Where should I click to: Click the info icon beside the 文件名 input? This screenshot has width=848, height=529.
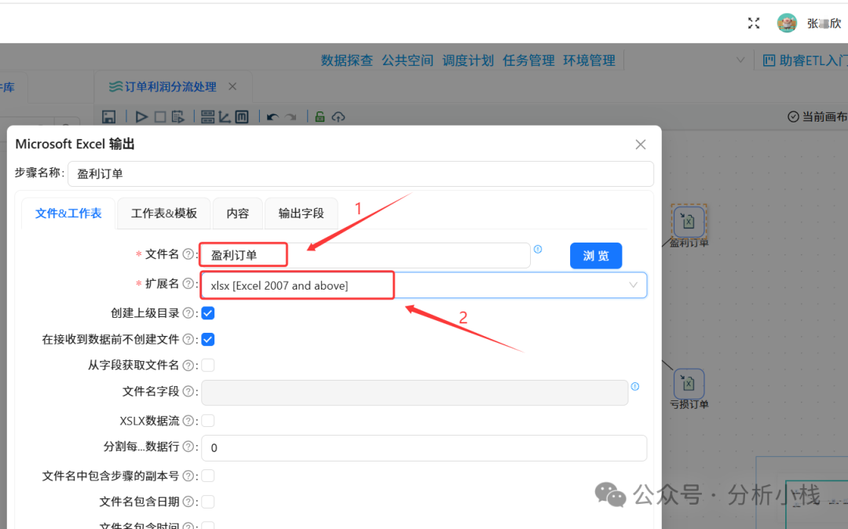(x=538, y=249)
